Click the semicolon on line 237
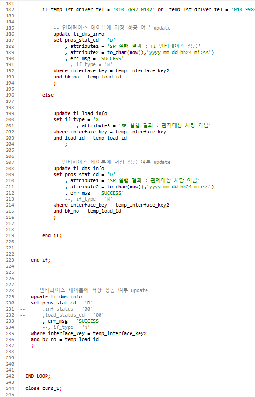The height and width of the screenshot is (397, 255). coord(32,346)
